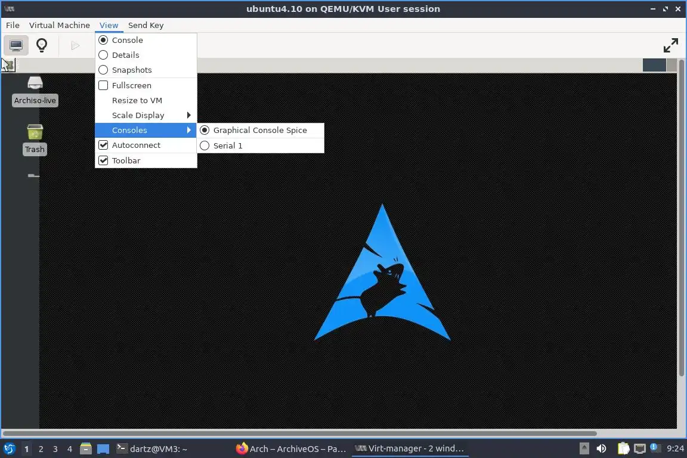Switch to workspace 3
687x458 pixels.
coord(55,449)
